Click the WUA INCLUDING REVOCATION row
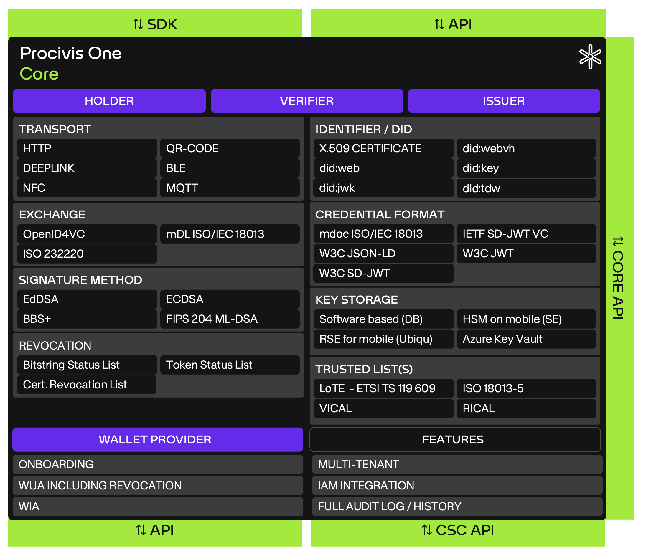646x553 pixels. pyautogui.click(x=158, y=485)
